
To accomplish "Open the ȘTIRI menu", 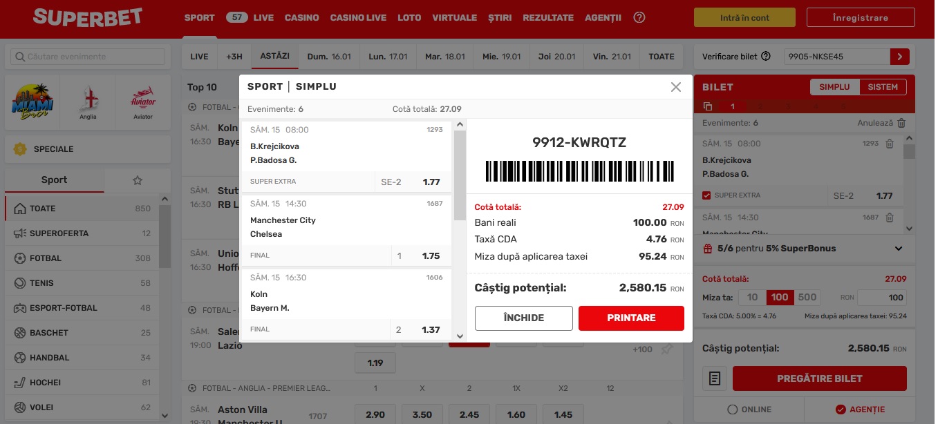I will point(500,18).
